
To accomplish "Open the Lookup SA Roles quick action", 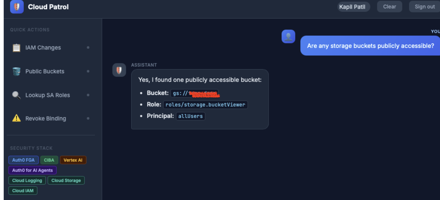I will click(48, 95).
